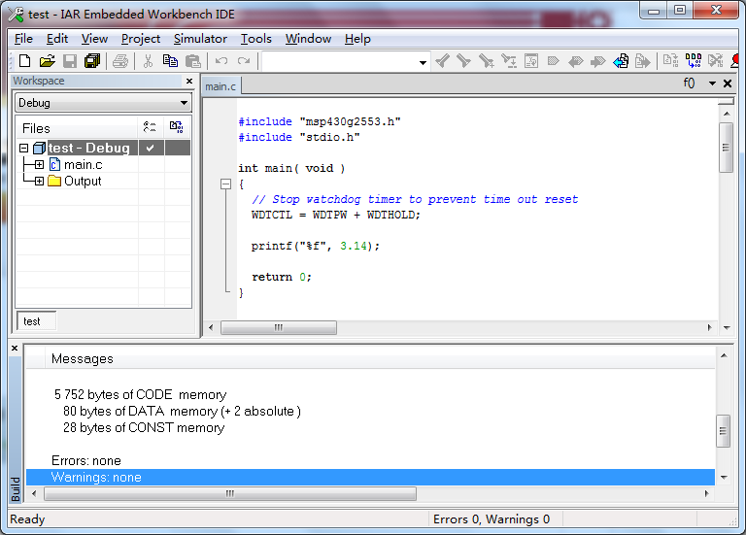
Task: Click the Compile file toolbar icon
Action: coord(670,61)
